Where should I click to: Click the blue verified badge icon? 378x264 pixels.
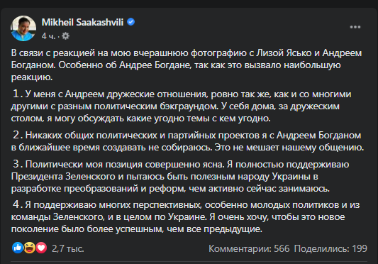[131, 22]
